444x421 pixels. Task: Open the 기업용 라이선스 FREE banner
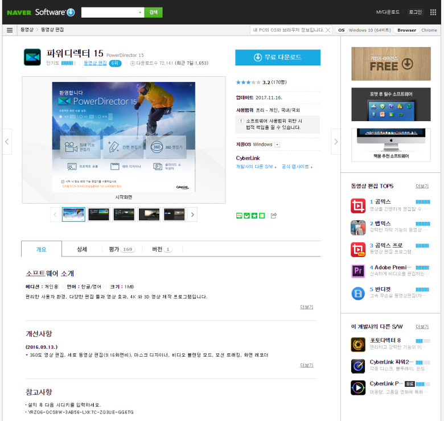[391, 64]
